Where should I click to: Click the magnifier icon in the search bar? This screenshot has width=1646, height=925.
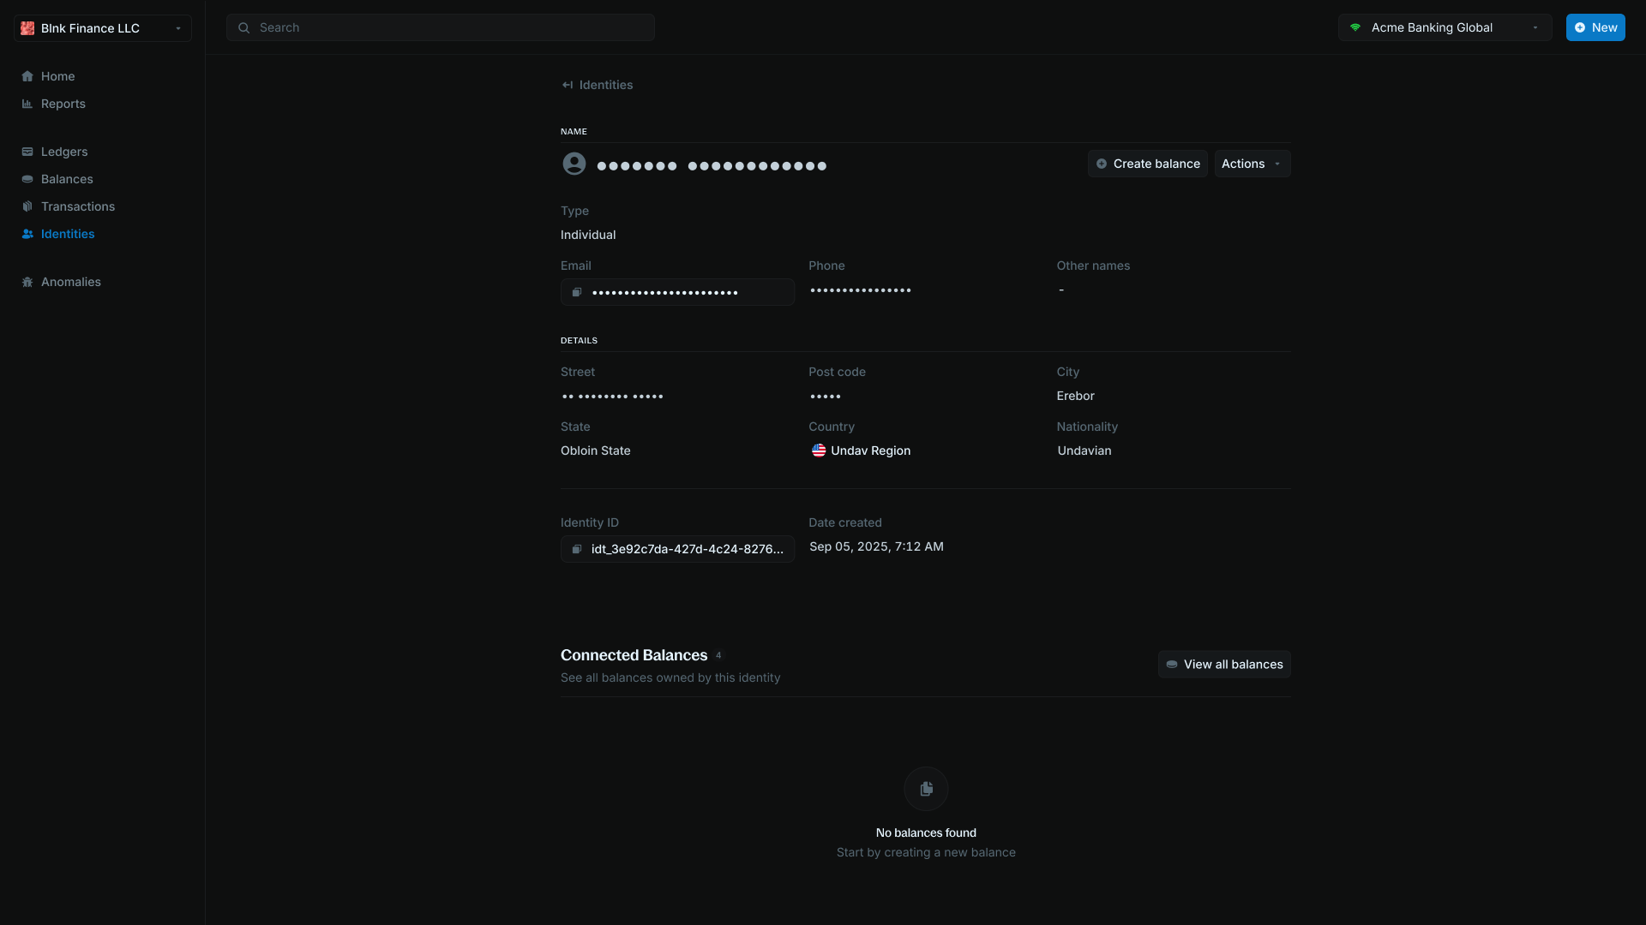point(244,27)
